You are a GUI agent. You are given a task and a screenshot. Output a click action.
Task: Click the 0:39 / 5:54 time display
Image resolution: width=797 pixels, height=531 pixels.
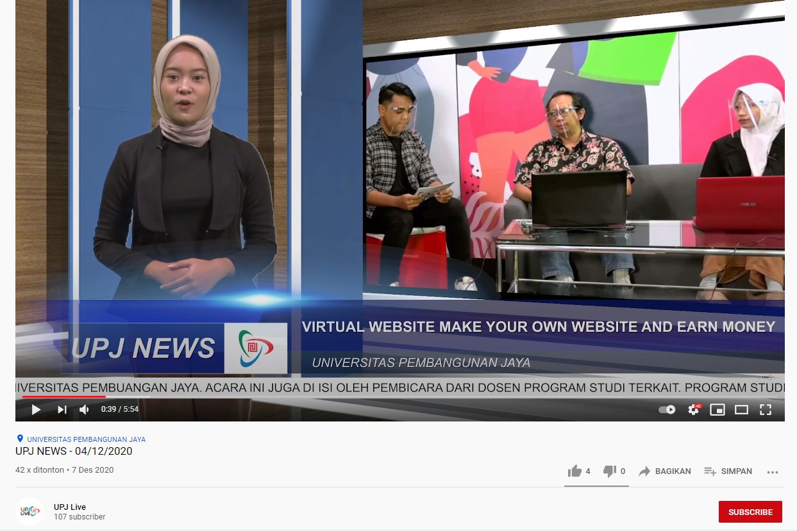pos(120,409)
